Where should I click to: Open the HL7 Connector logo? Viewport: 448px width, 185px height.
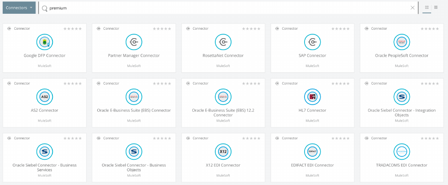click(x=312, y=97)
